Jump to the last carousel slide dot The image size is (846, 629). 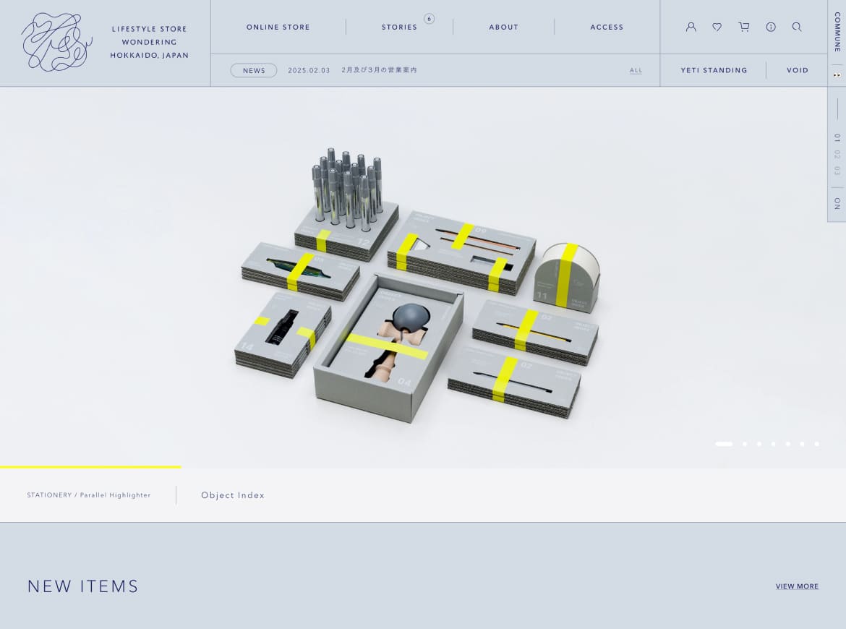[817, 444]
